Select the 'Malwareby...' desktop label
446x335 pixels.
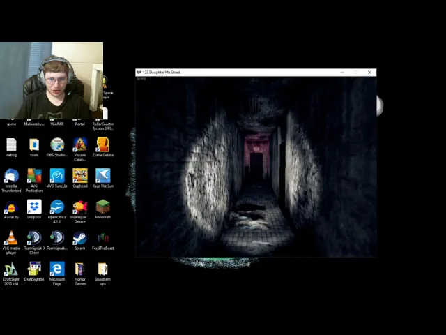pos(34,124)
